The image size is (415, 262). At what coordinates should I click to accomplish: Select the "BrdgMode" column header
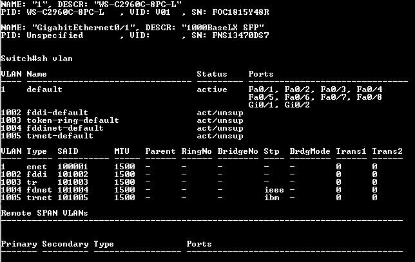(310, 151)
